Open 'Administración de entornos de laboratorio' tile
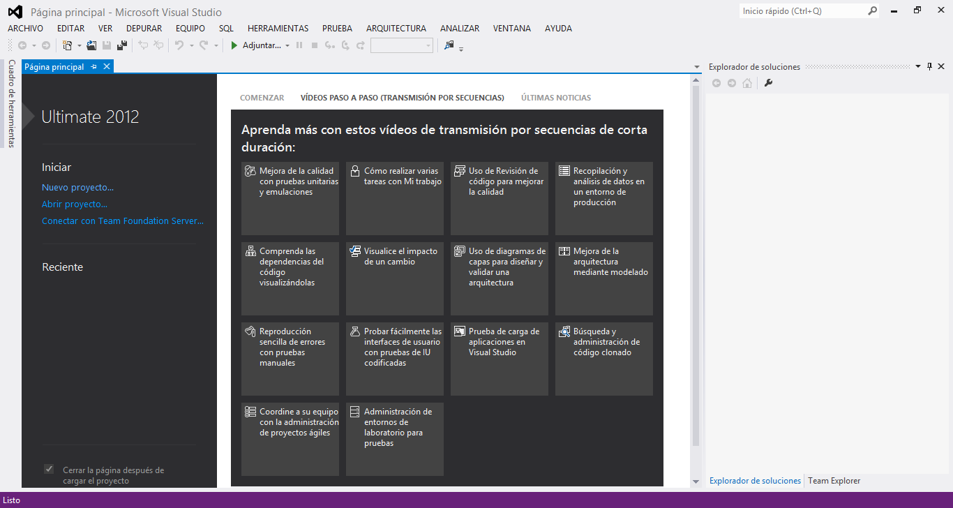This screenshot has height=508, width=953. tap(395, 440)
